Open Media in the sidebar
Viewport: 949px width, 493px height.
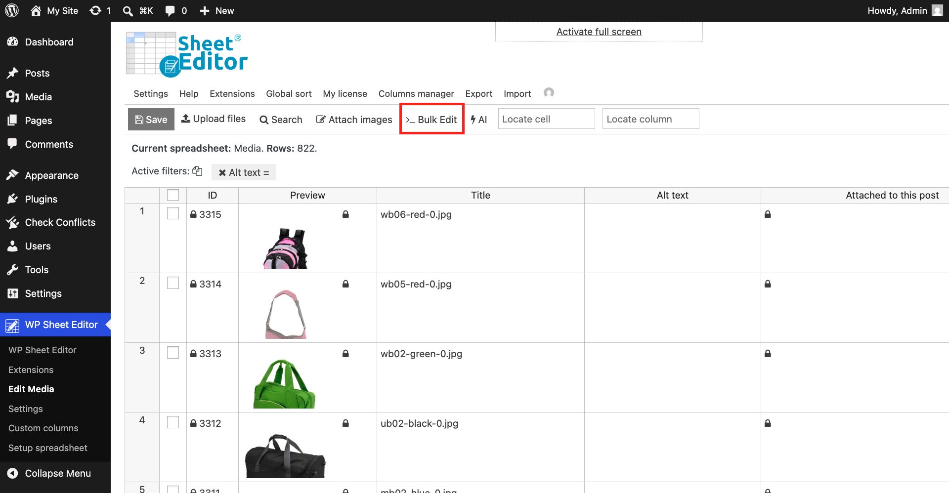tap(38, 97)
